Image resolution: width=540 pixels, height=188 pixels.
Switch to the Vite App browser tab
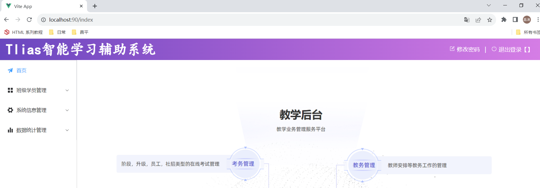[x=43, y=6]
